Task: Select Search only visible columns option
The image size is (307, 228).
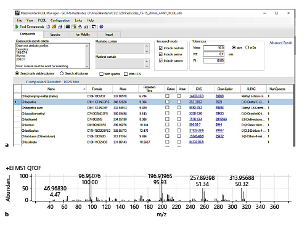Action: click(17, 73)
